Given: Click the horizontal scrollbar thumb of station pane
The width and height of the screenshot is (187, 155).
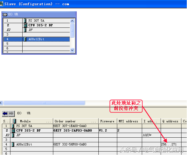Looking at the screenshot, I should (44, 103).
